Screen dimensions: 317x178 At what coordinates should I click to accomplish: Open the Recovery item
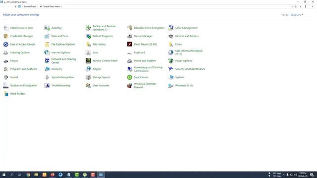[53, 69]
